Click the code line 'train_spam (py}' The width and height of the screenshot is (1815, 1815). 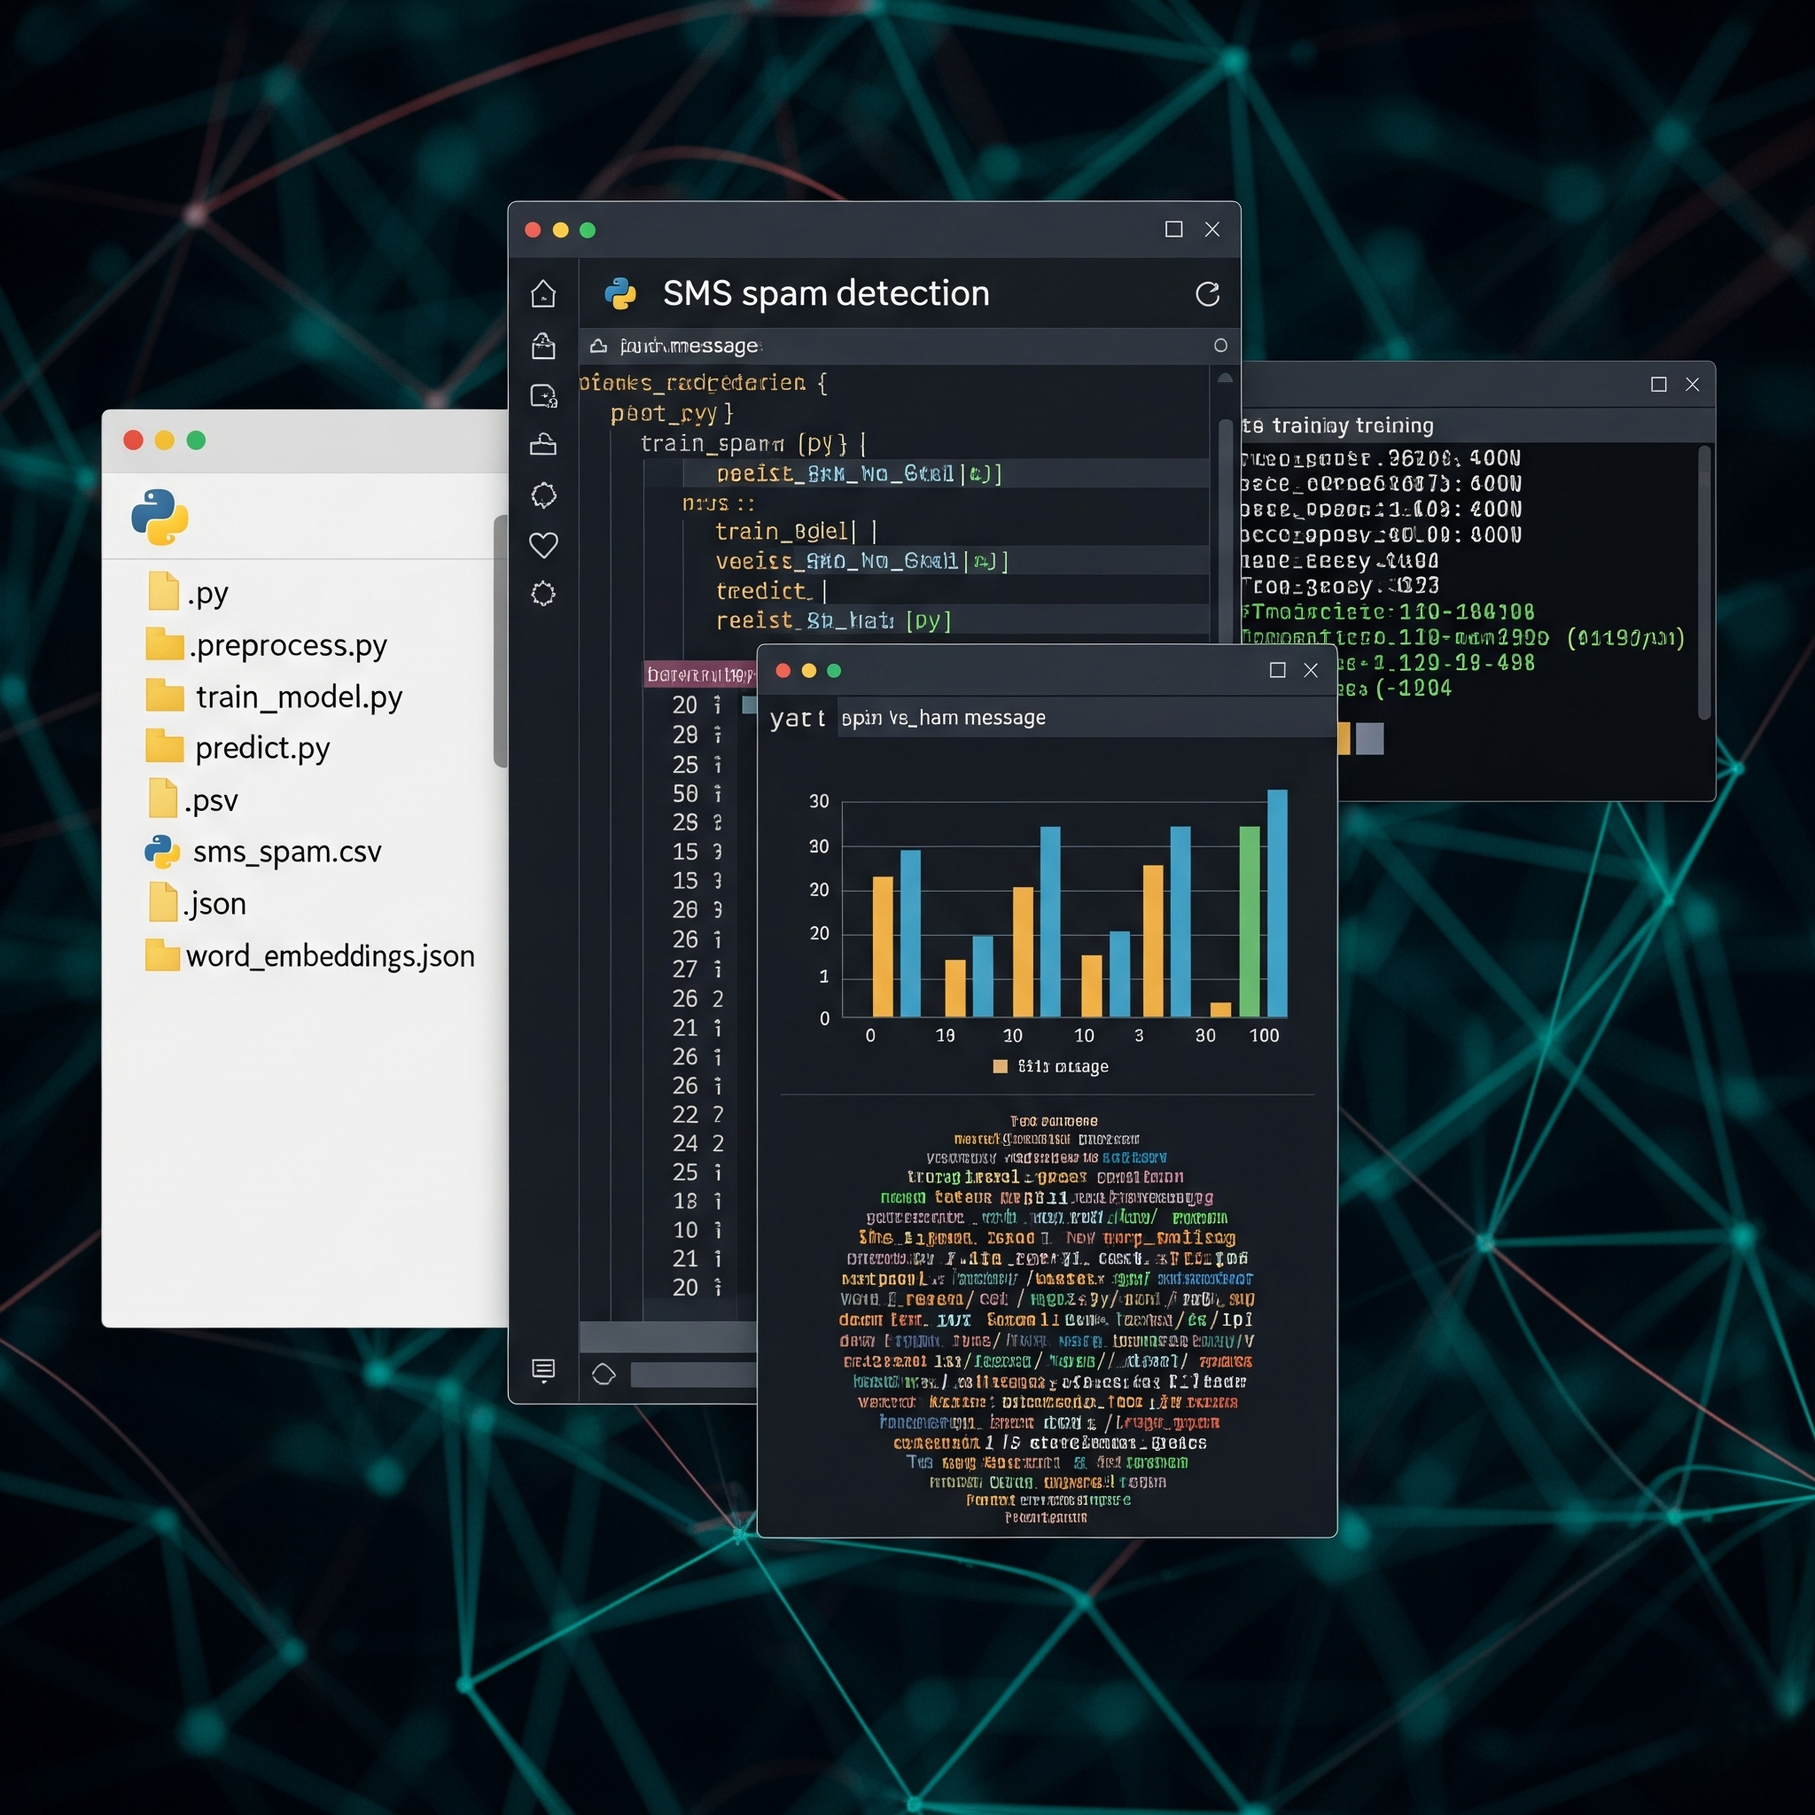point(753,443)
